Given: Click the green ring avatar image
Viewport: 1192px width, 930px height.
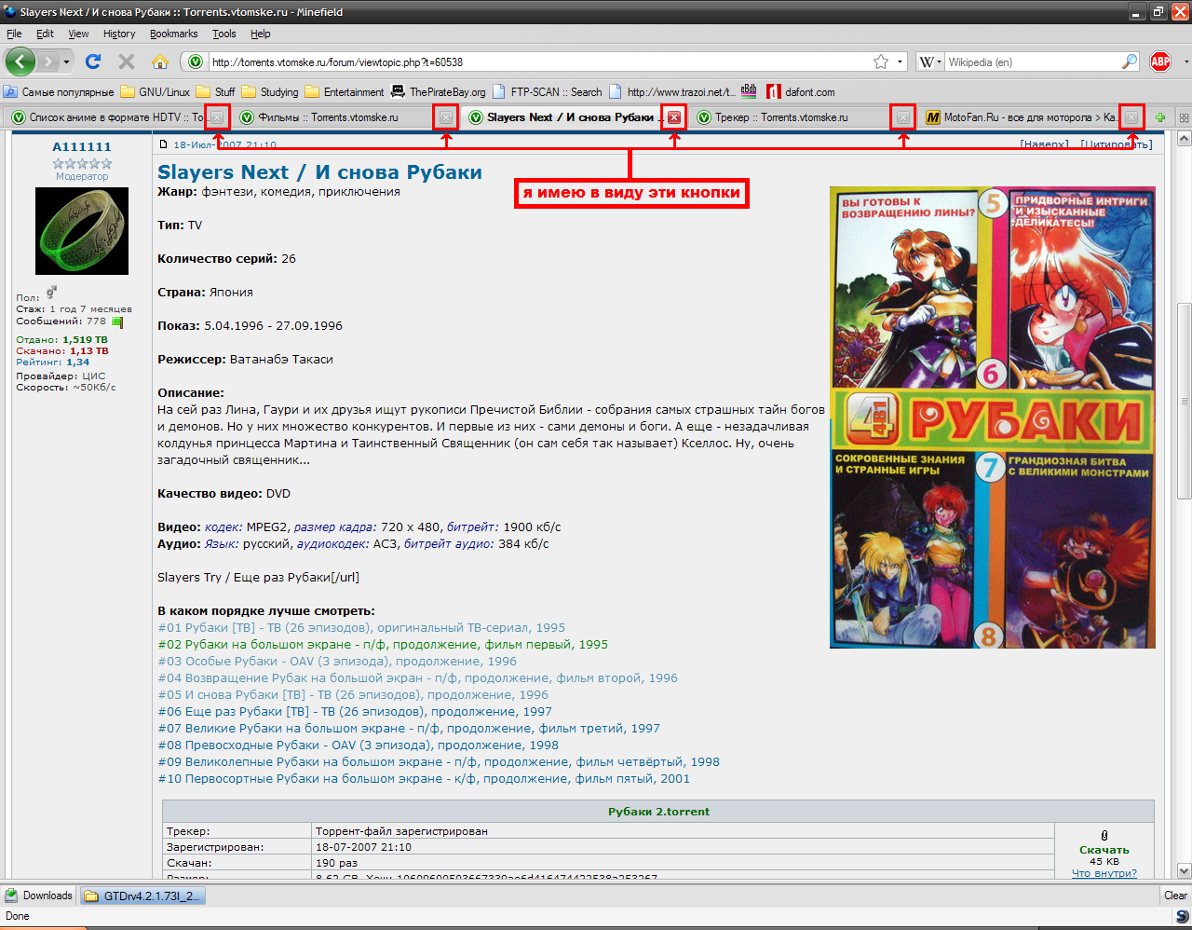Looking at the screenshot, I should [x=82, y=231].
